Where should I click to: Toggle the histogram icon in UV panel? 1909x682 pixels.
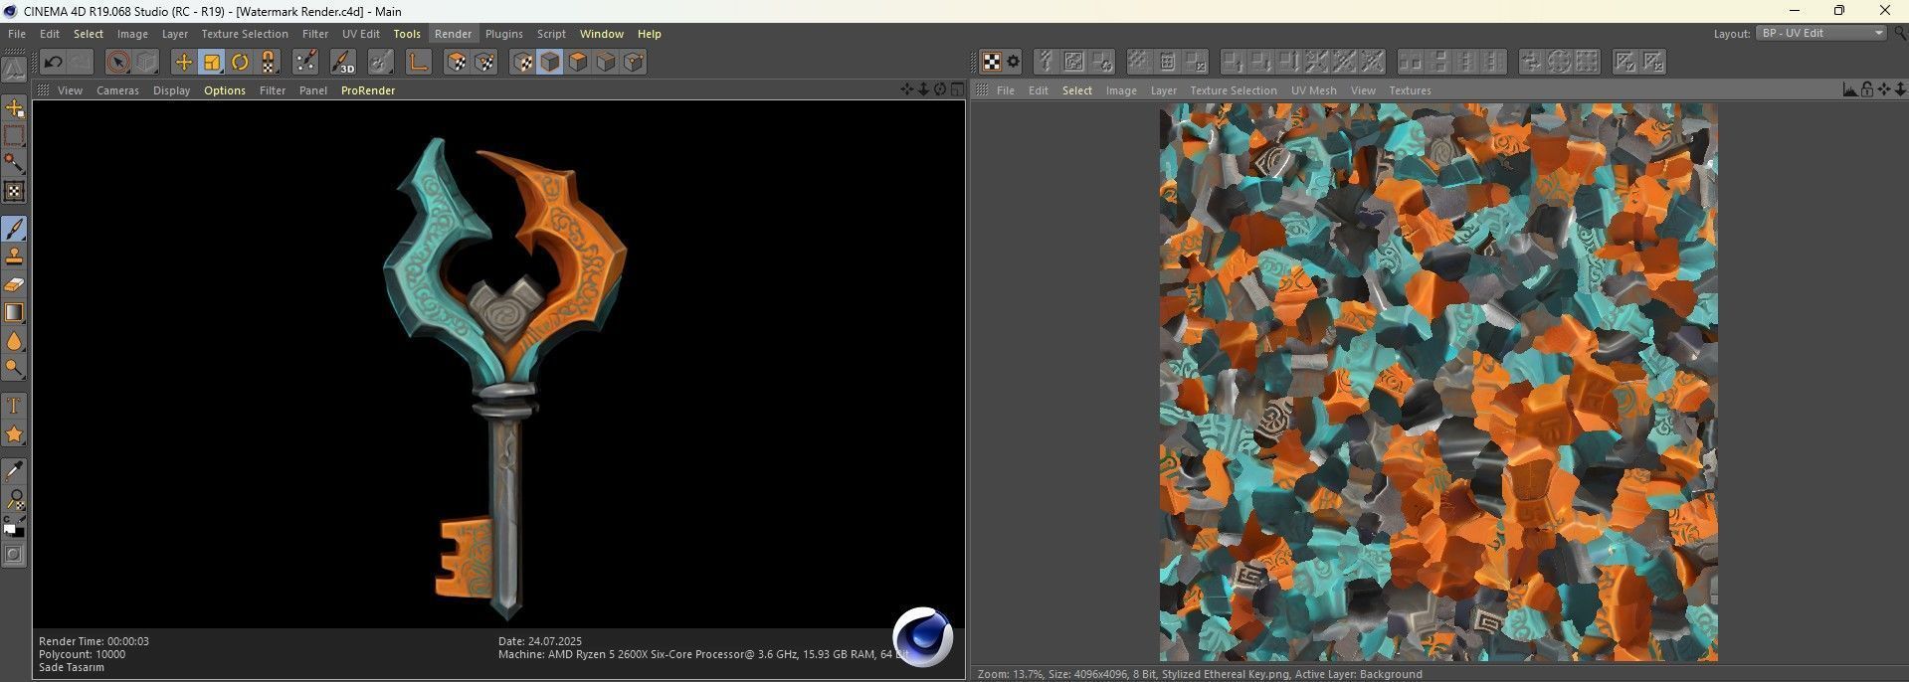[x=1849, y=89]
